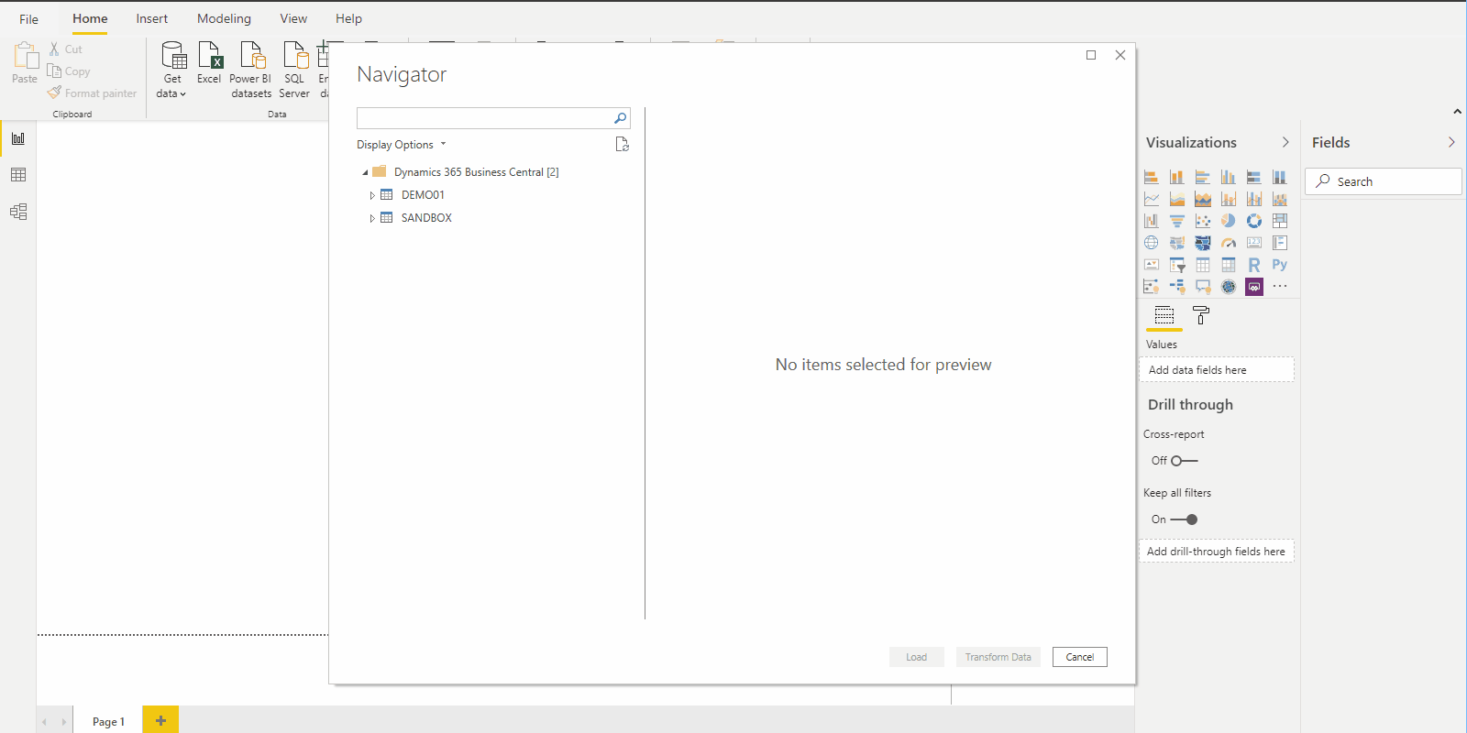Expand the DEMO01 tree node
Viewport: 1467px width, 733px height.
(371, 195)
